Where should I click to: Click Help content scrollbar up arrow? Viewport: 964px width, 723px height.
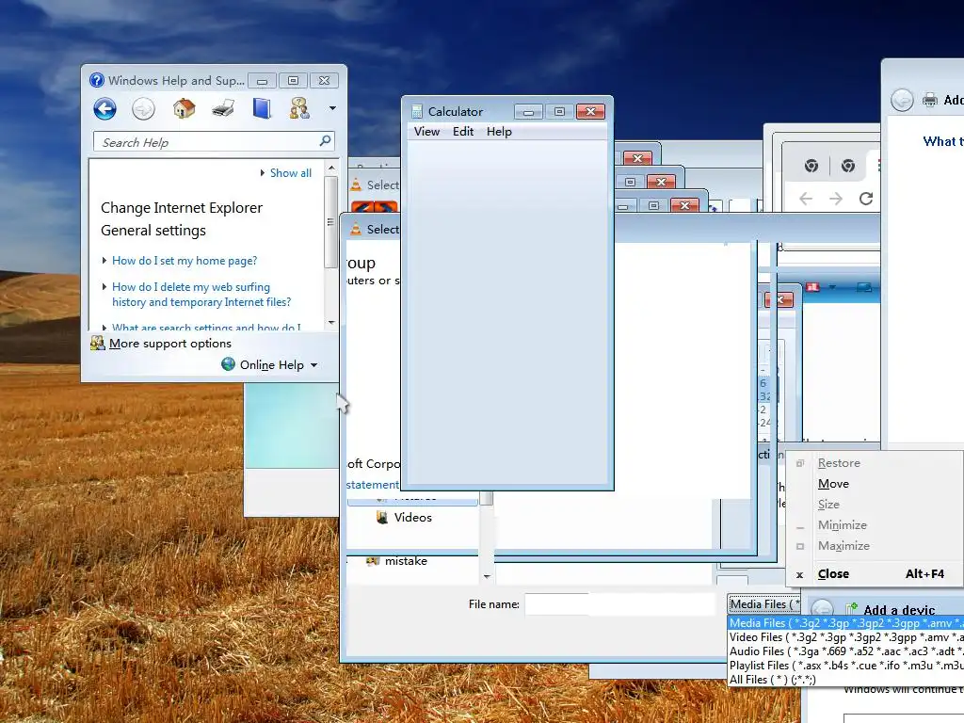click(331, 168)
